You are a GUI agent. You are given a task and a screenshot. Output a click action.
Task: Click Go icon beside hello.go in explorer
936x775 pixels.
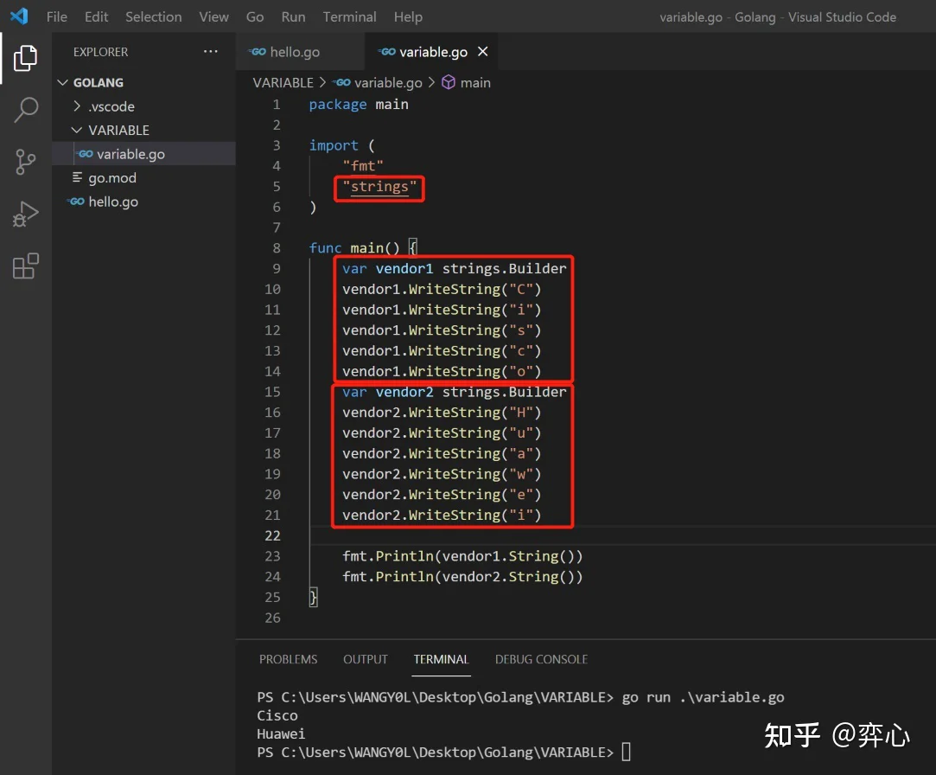(76, 202)
